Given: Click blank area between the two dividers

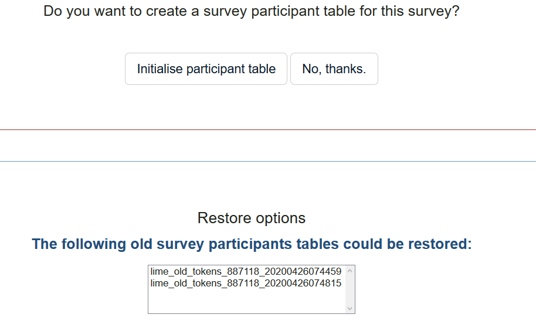Looking at the screenshot, I should 268,145.
